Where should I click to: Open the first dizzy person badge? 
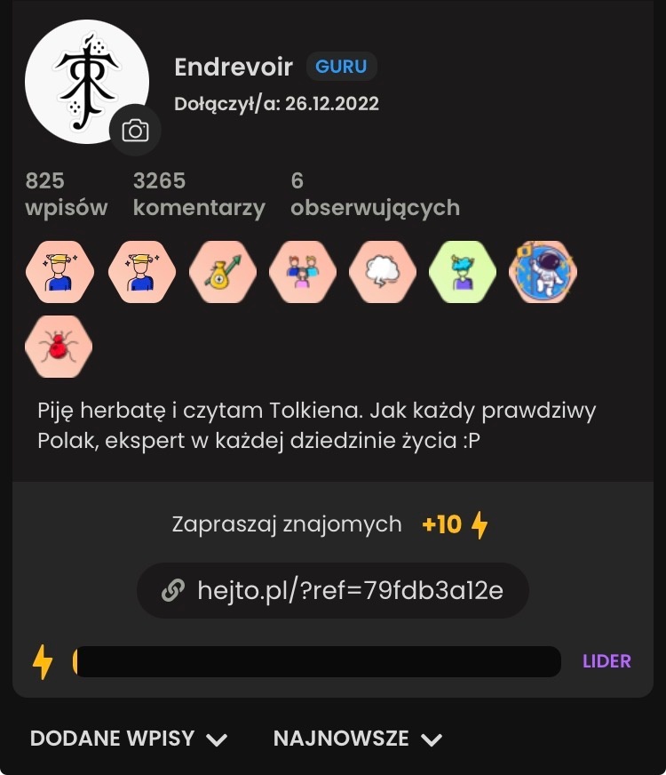pyautogui.click(x=59, y=272)
